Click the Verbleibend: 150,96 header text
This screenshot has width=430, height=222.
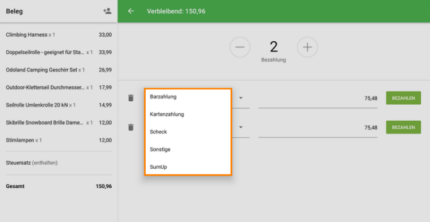176,11
